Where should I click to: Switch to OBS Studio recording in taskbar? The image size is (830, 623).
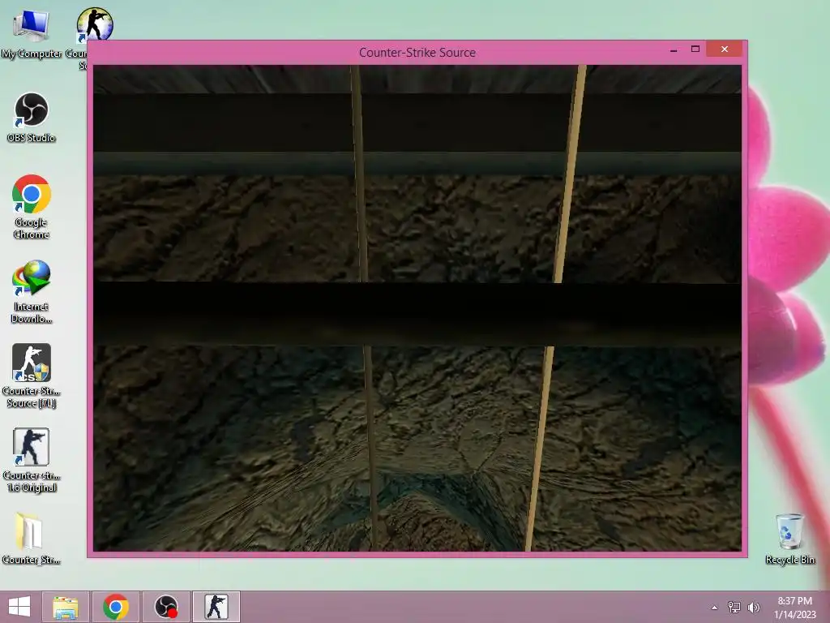click(166, 607)
